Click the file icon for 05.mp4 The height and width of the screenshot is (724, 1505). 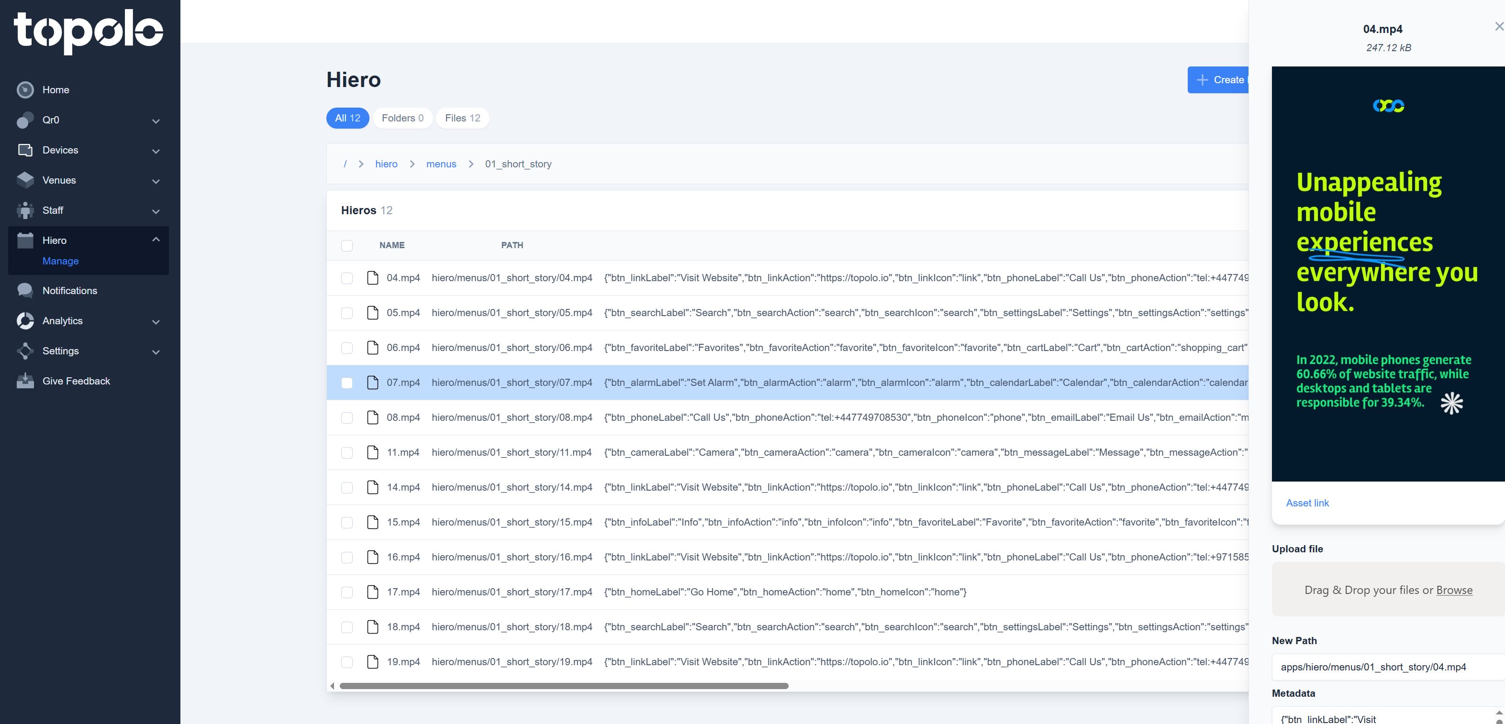373,313
